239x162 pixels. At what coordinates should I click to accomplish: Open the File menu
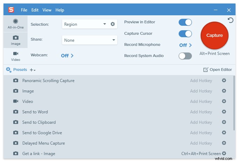(24, 10)
